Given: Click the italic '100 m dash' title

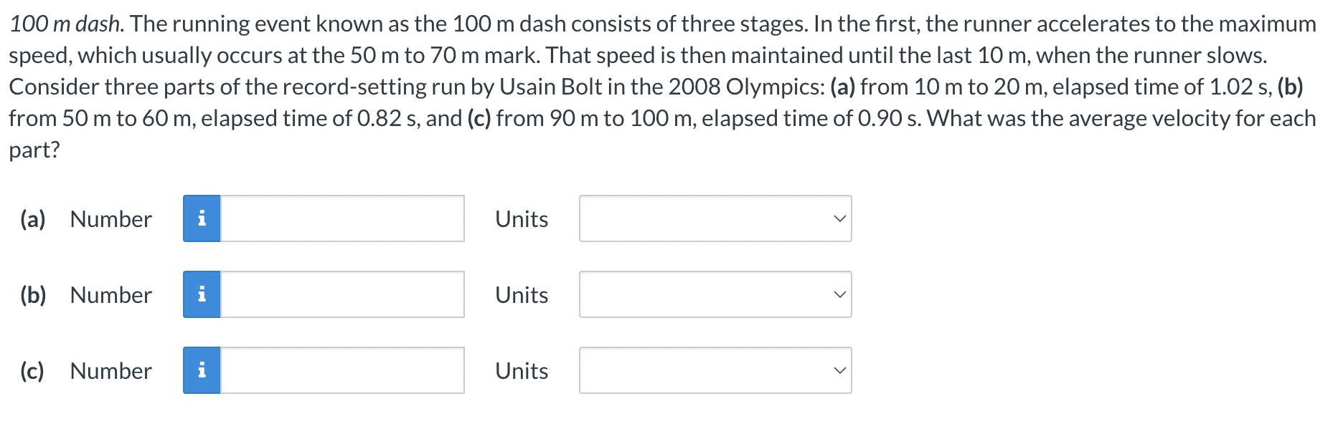Looking at the screenshot, I should (67, 24).
